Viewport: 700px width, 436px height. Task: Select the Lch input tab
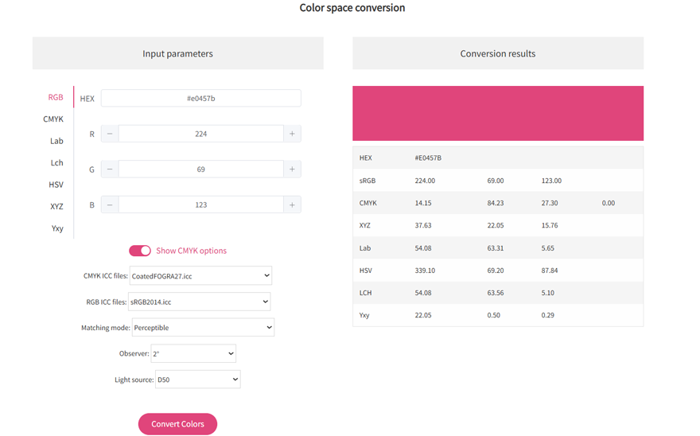click(56, 163)
